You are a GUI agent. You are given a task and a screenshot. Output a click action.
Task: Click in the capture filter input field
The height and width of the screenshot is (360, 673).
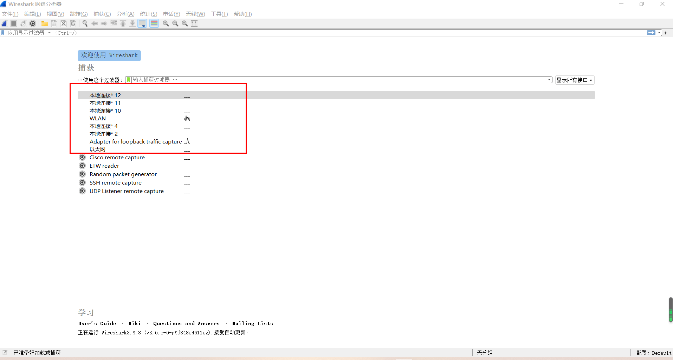[x=339, y=80]
